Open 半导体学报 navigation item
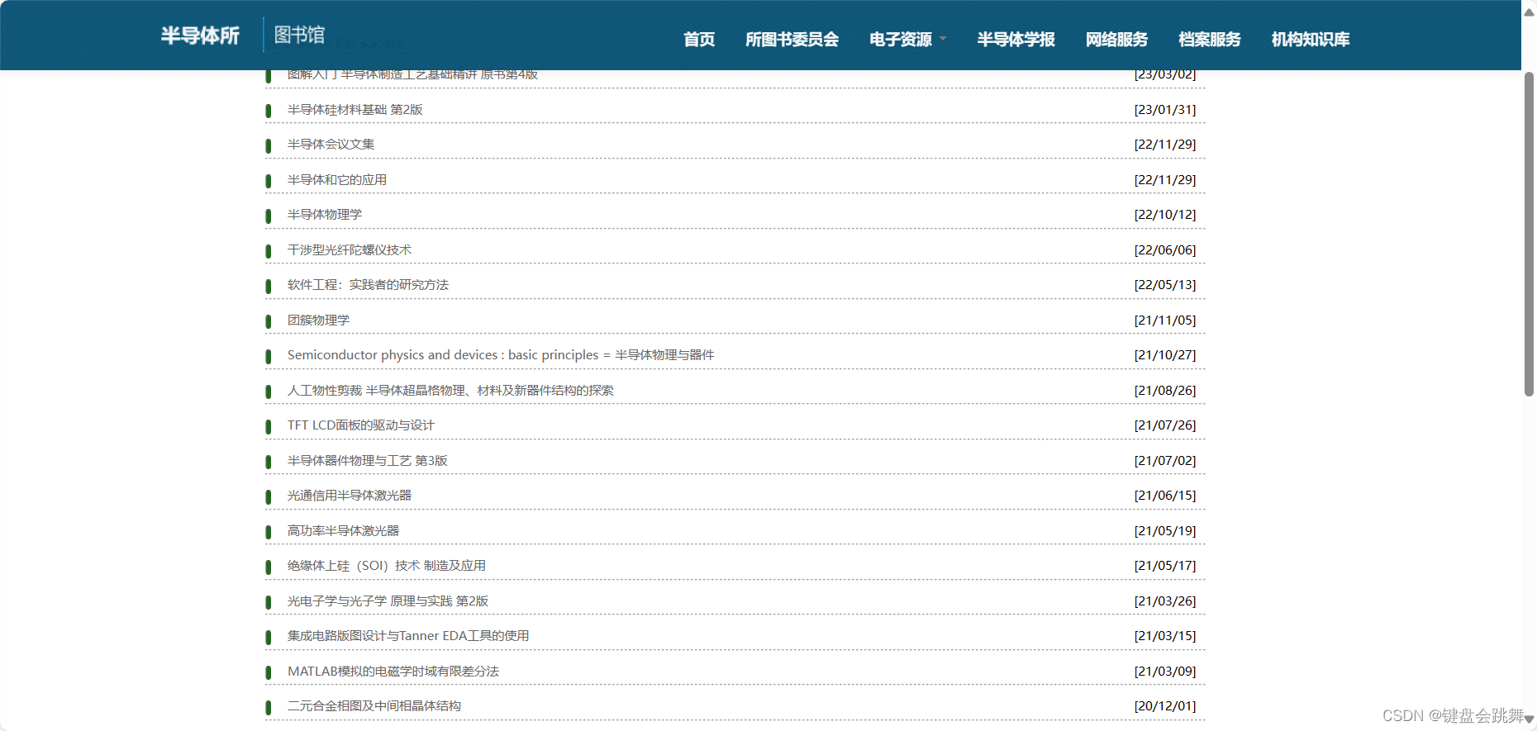This screenshot has height=731, width=1537. [x=1016, y=39]
